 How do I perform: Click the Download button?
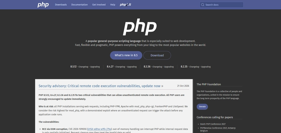[x=157, y=55]
